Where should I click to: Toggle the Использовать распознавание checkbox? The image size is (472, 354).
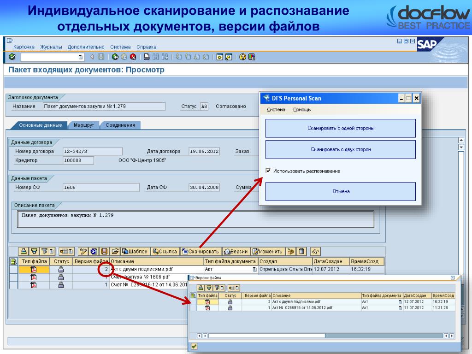click(268, 171)
